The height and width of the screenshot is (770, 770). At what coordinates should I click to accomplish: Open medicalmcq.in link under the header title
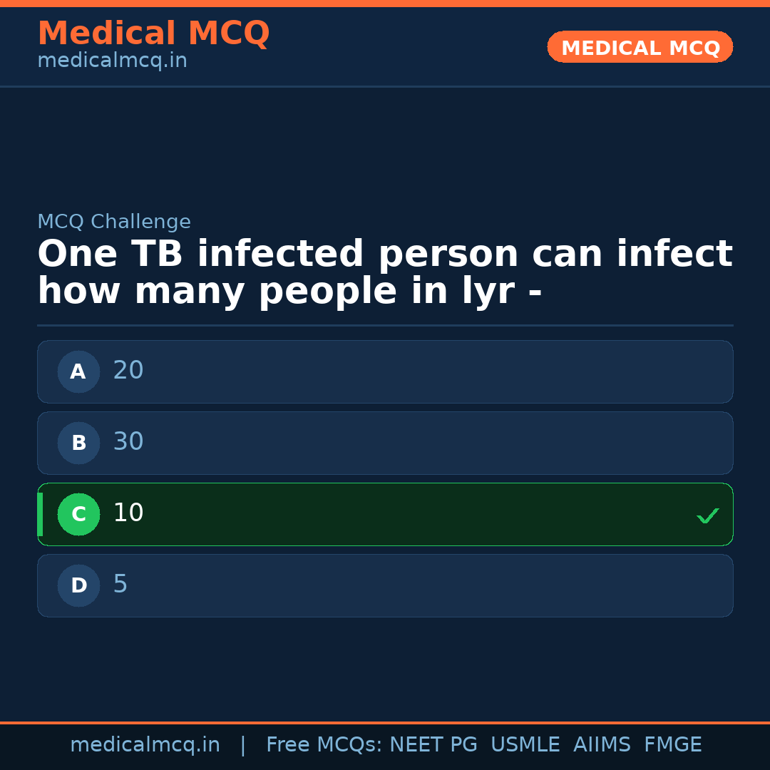(x=112, y=61)
